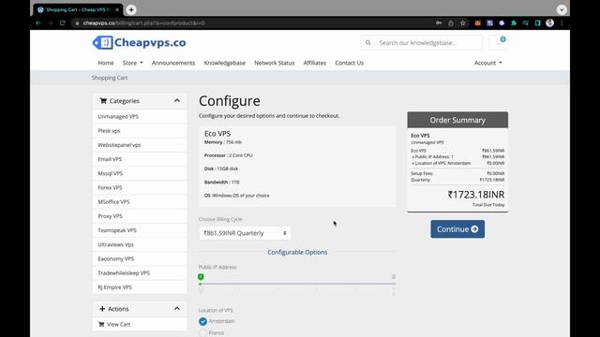600x337 pixels.
Task: Select the Teamspeak VPS category
Action: point(140,230)
